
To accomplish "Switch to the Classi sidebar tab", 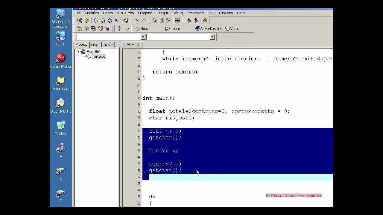I will [95, 45].
